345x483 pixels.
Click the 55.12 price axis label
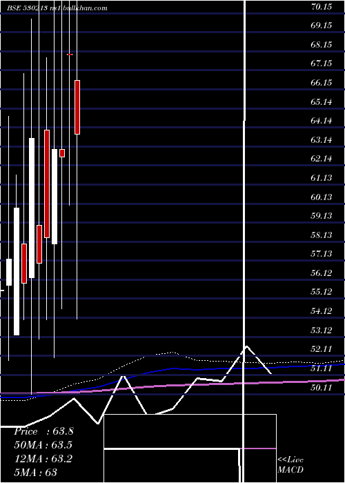322,292
